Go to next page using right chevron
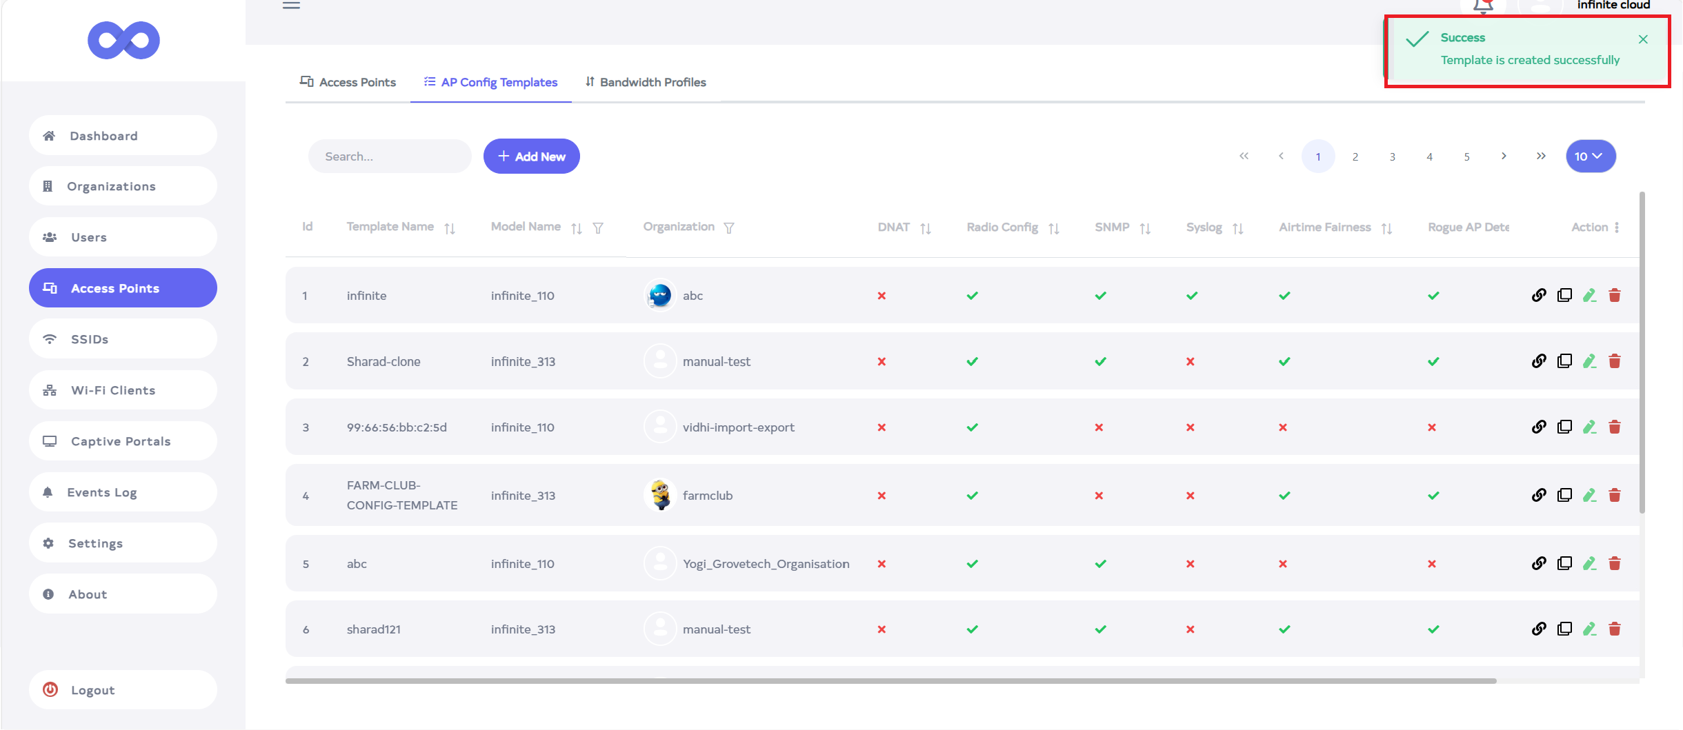Image resolution: width=1683 pixels, height=730 pixels. [1504, 156]
